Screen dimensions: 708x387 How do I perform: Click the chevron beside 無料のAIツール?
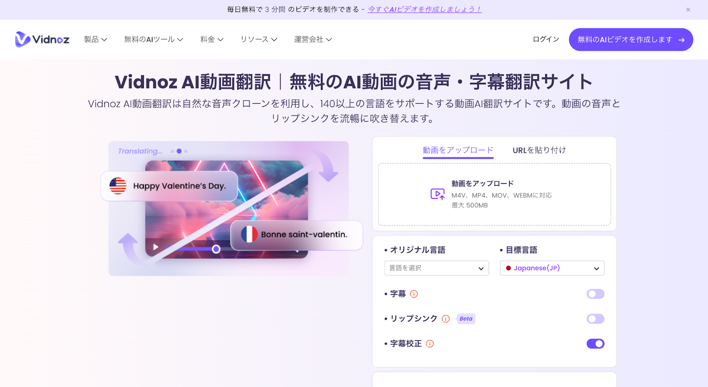pos(180,40)
